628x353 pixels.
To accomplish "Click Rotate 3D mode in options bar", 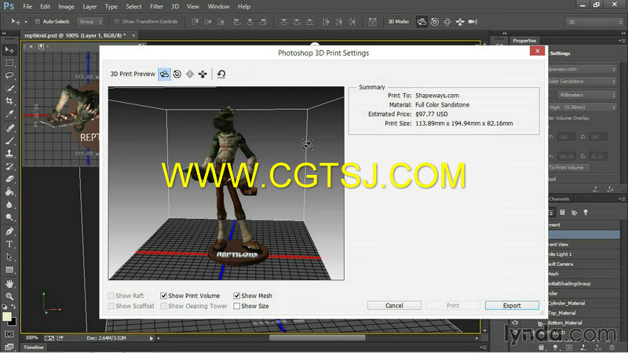I will pyautogui.click(x=422, y=22).
